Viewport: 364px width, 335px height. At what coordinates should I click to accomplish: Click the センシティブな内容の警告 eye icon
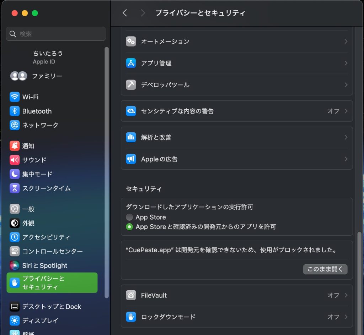pos(131,111)
